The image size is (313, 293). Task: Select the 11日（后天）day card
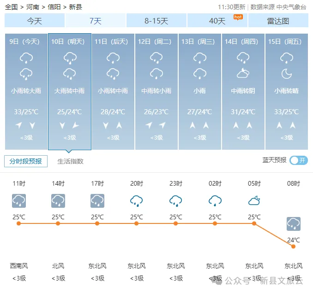[x=113, y=91]
